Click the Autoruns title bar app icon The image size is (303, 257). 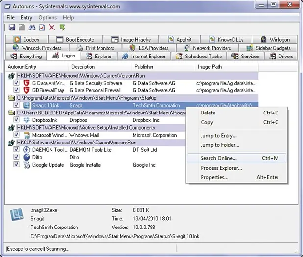coord(7,6)
